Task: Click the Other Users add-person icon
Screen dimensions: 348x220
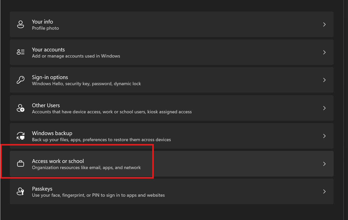Action: 21,108
